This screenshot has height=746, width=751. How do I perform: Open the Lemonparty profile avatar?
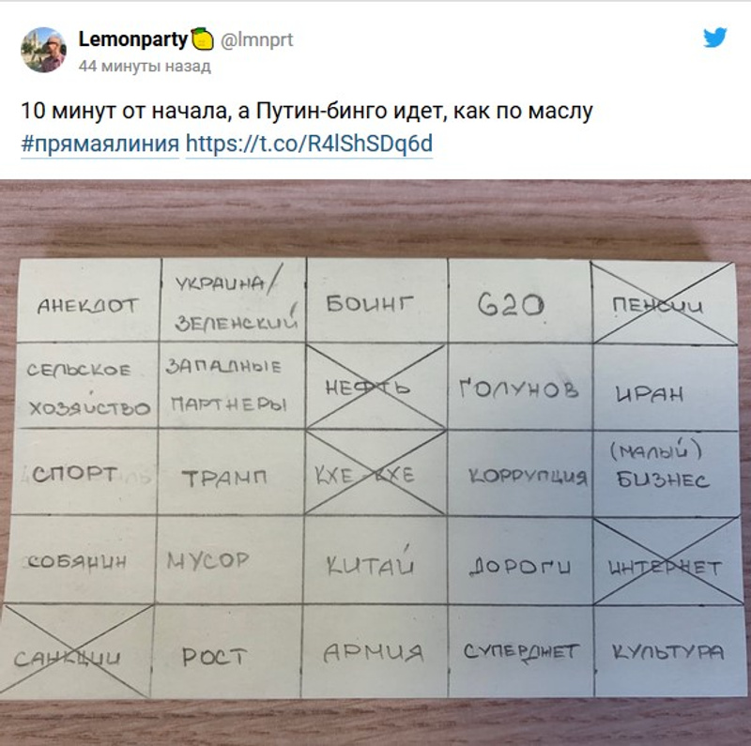(43, 50)
